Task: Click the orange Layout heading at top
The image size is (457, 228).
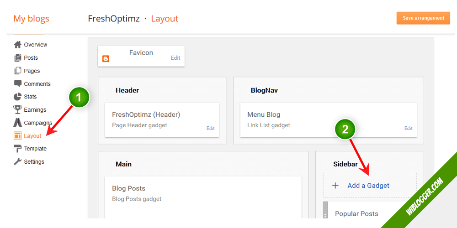Action: tap(165, 19)
